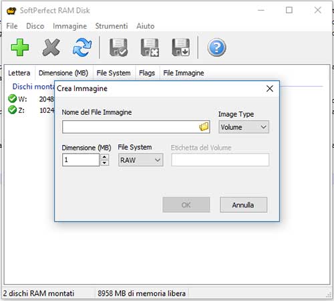Click the blue arrows remount icon
The width and height of the screenshot is (334, 301).
pos(82,47)
